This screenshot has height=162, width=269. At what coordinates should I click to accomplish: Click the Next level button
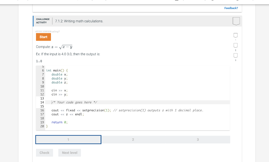coord(69,153)
